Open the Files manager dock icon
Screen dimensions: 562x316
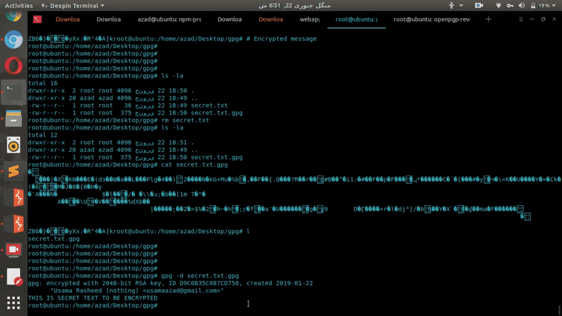[x=14, y=119]
